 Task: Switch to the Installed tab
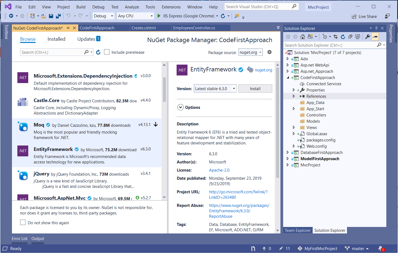click(56, 39)
